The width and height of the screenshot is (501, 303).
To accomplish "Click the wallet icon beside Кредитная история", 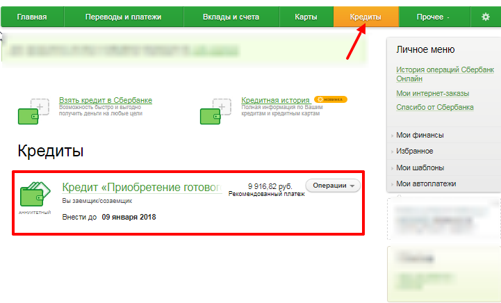I will pos(215,111).
